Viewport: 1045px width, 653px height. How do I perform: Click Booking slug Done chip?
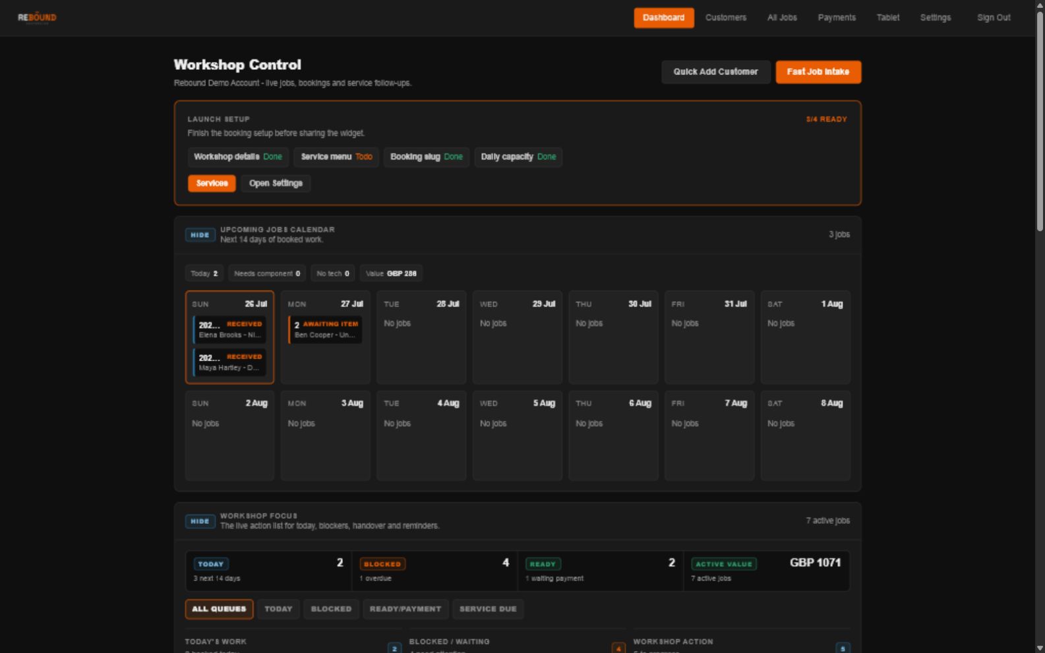click(x=427, y=157)
